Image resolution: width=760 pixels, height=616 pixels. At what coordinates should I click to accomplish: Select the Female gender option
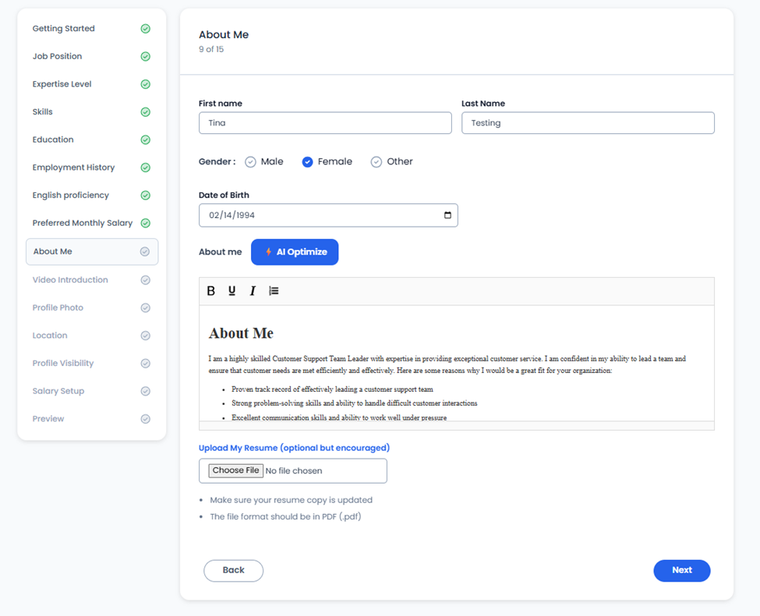pyautogui.click(x=307, y=162)
